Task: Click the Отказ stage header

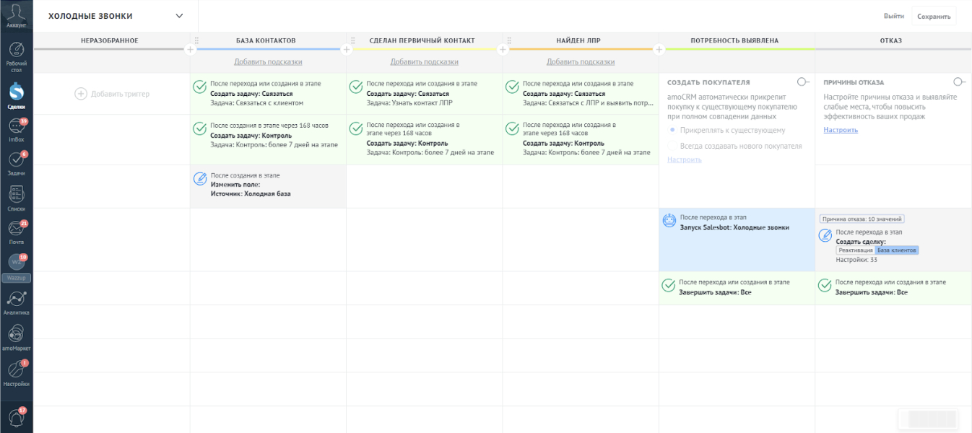Action: (891, 41)
